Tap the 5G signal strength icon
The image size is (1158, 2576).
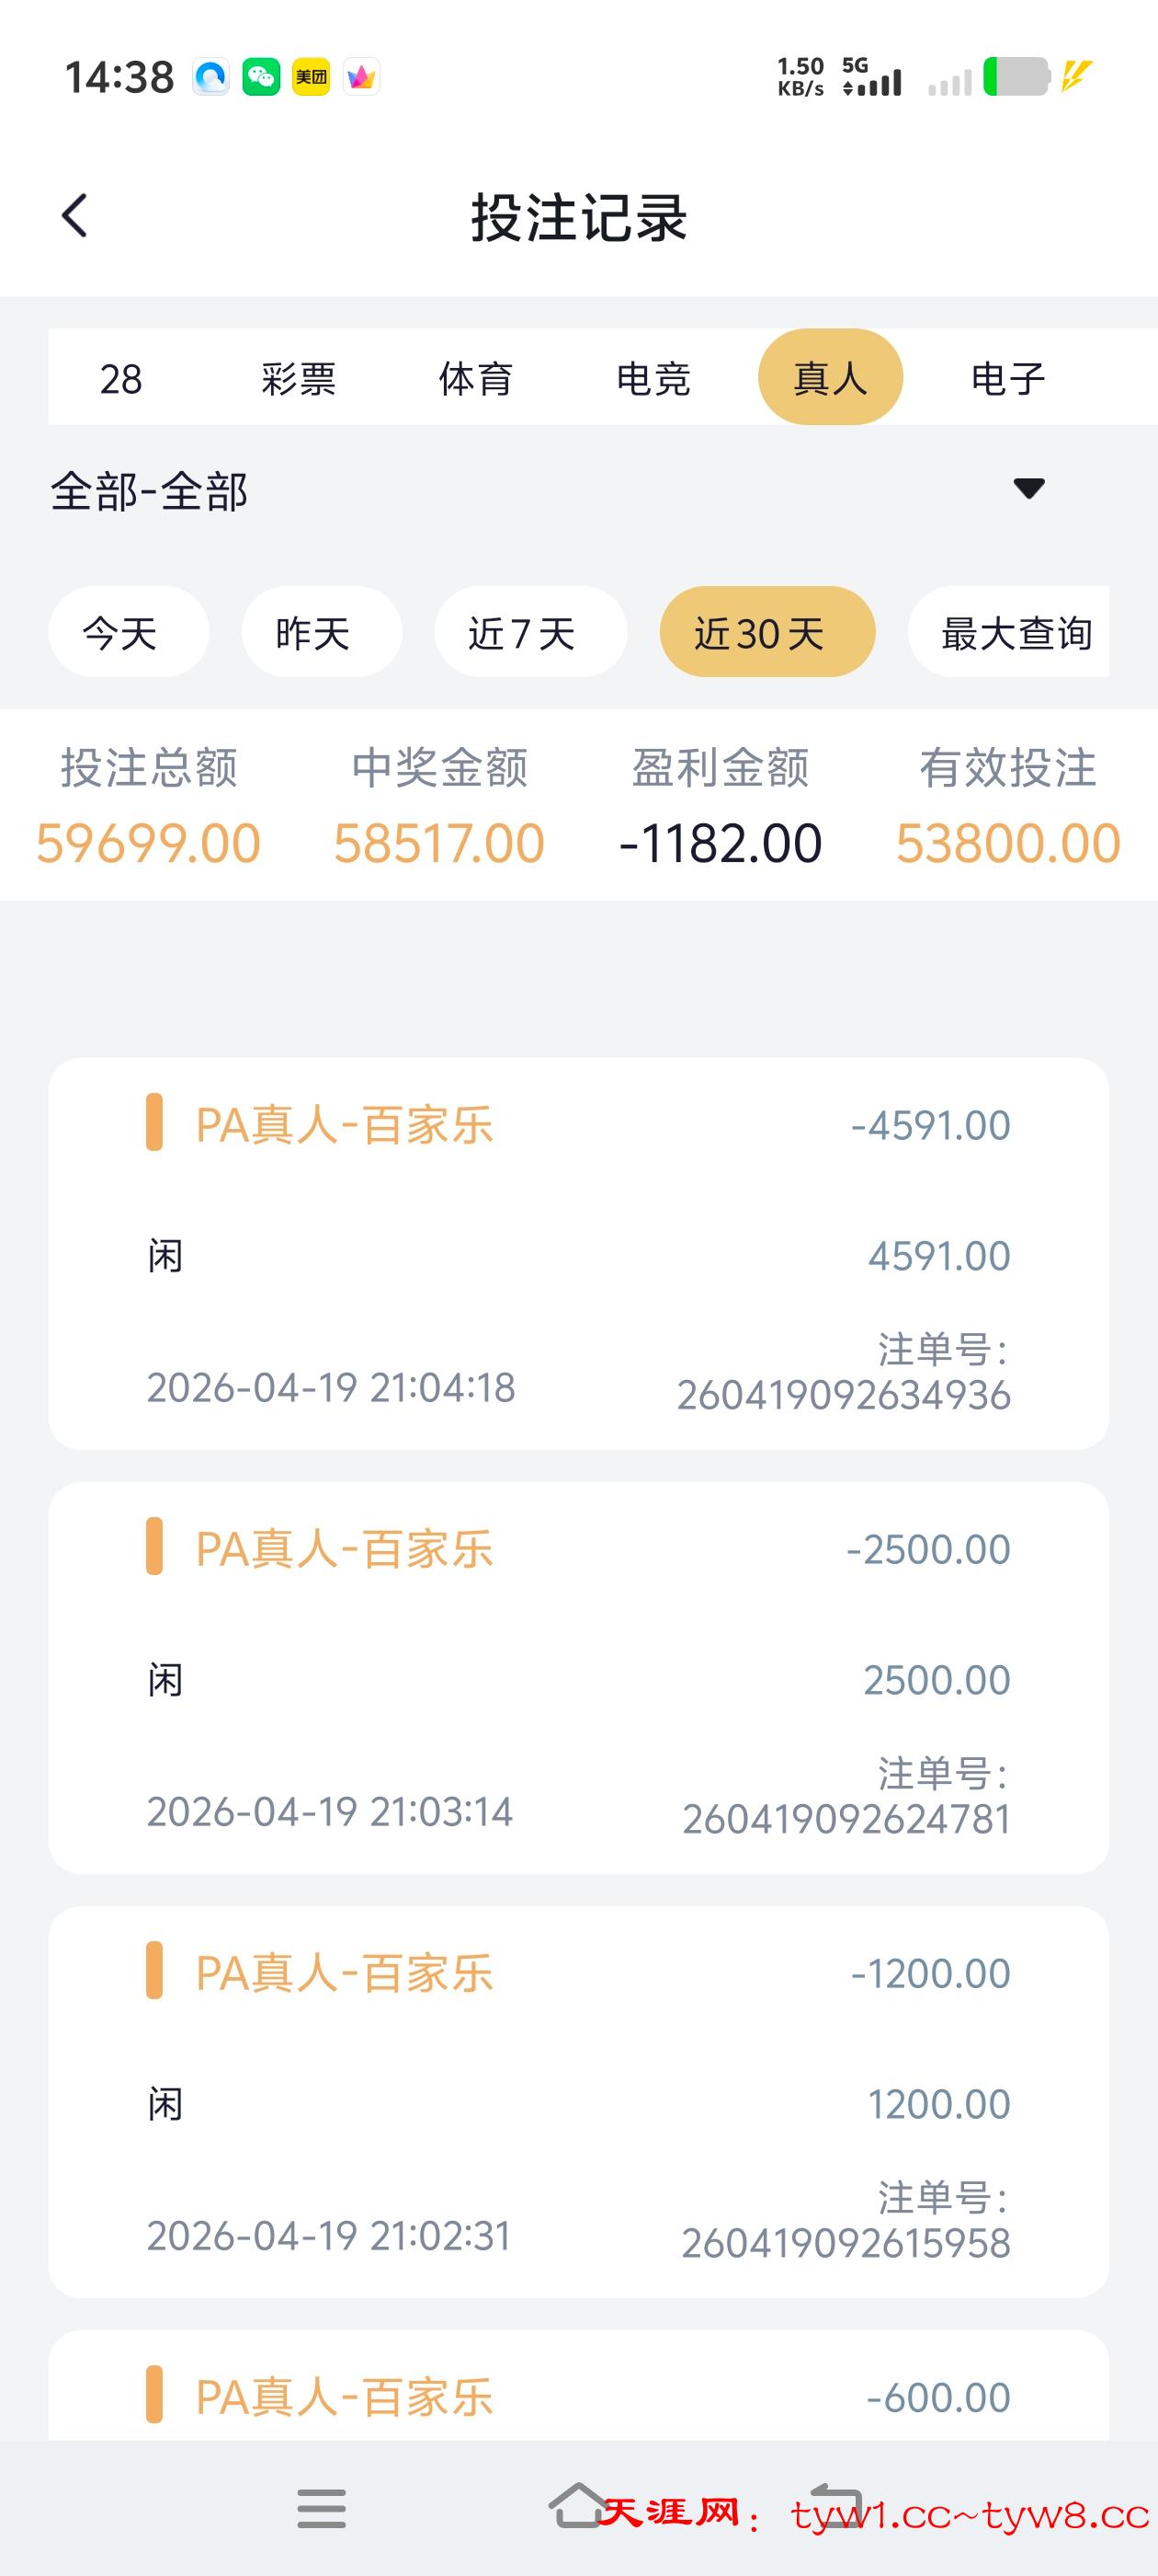872,77
